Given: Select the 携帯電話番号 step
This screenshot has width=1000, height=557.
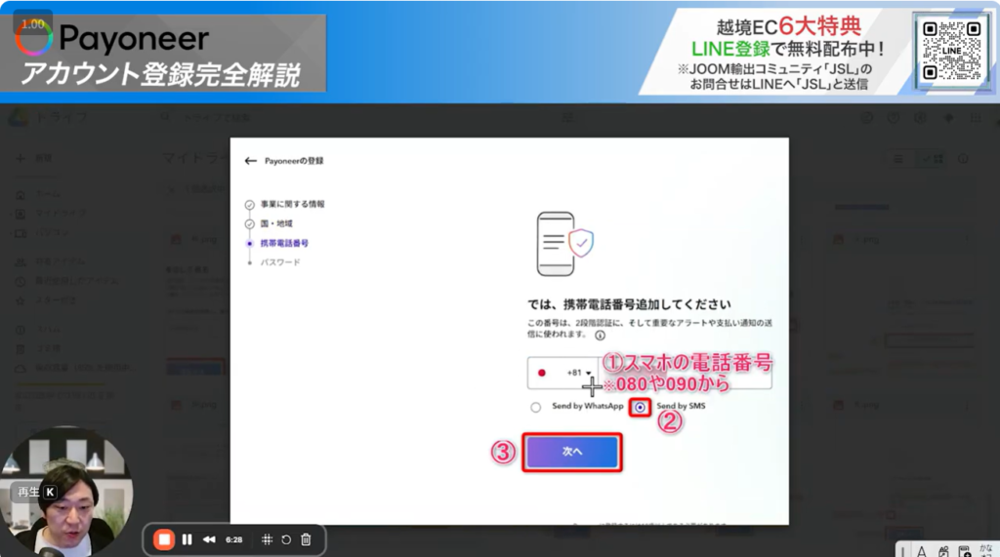Looking at the screenshot, I should coord(283,243).
